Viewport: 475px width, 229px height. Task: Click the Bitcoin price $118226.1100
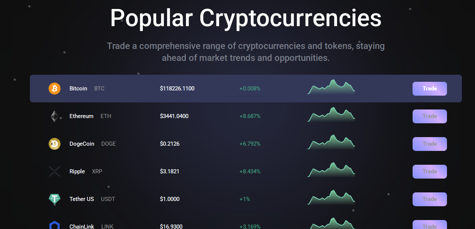(x=177, y=89)
